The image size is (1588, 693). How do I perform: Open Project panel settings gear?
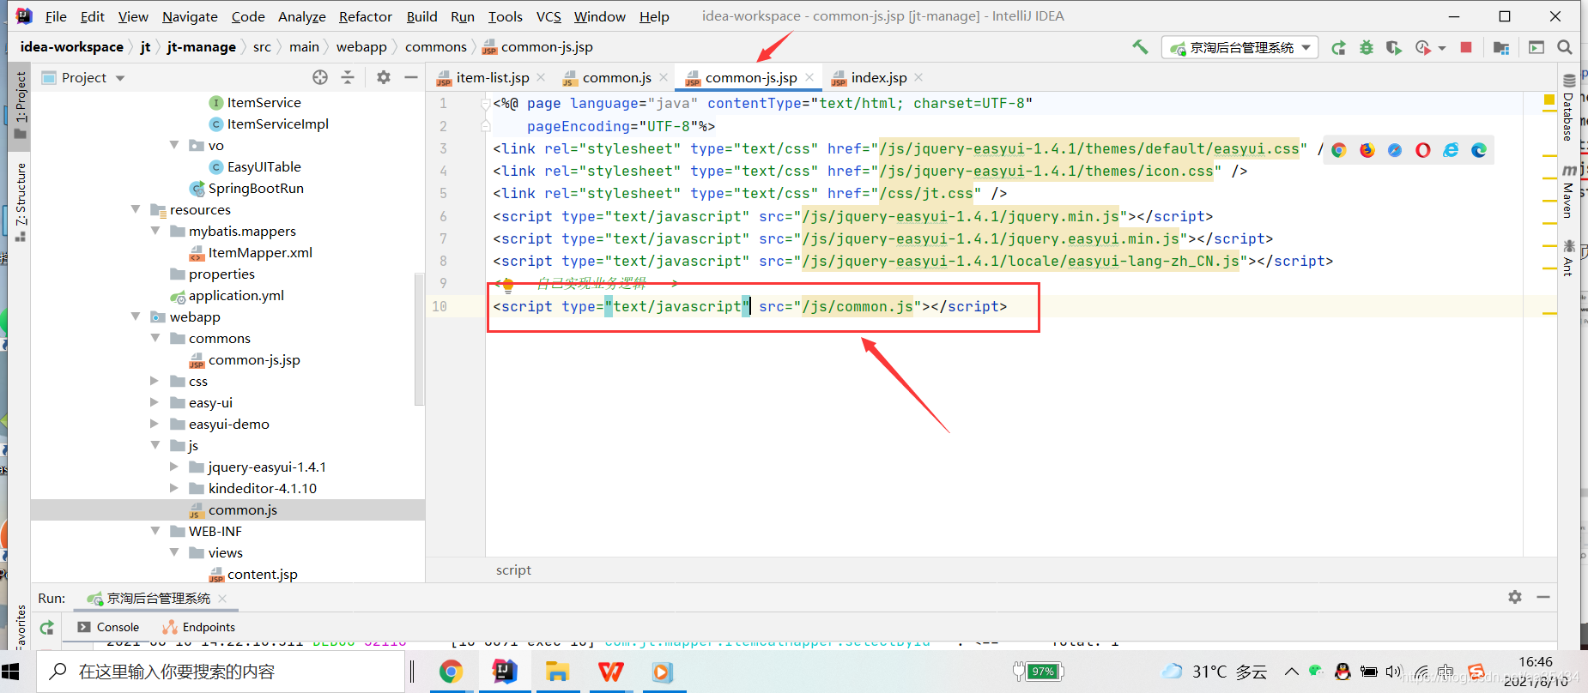(x=384, y=77)
